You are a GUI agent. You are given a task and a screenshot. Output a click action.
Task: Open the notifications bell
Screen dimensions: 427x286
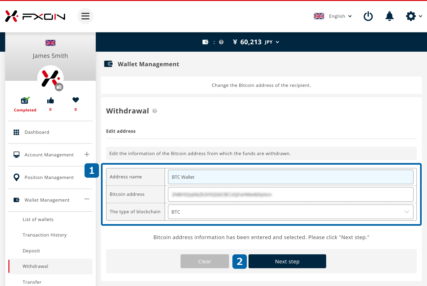[389, 16]
